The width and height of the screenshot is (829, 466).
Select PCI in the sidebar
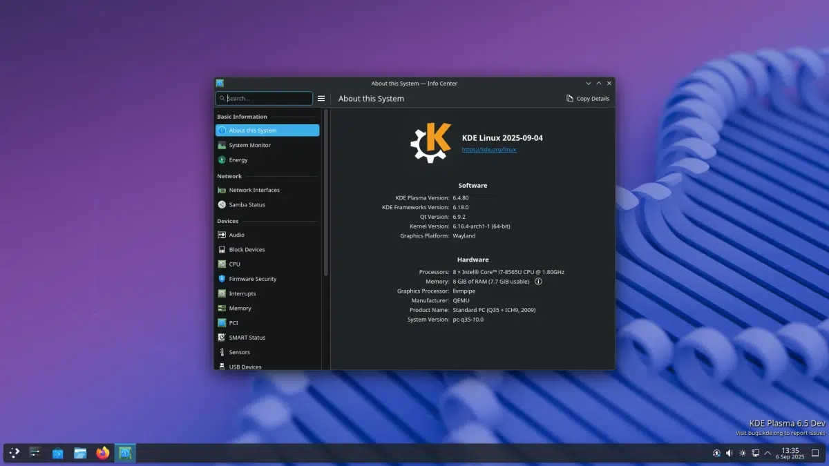pos(267,322)
